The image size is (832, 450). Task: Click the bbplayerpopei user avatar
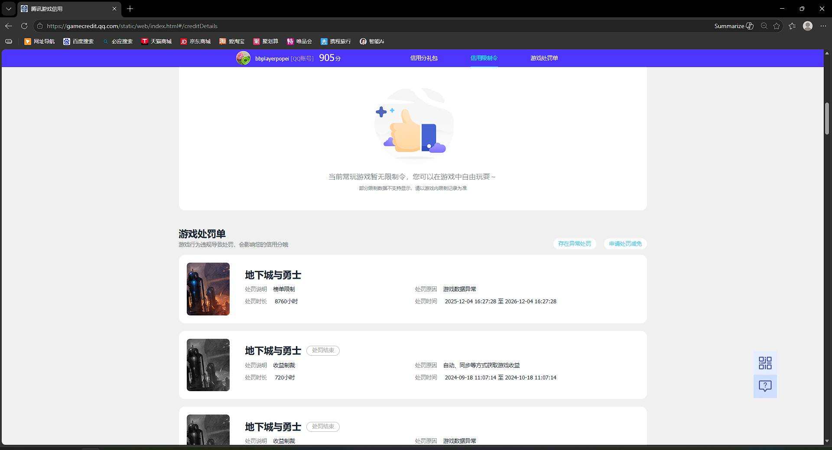243,58
